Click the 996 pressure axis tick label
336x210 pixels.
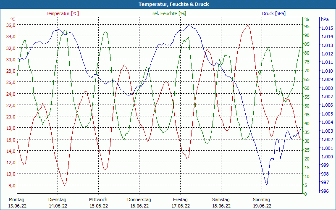pyautogui.click(x=325, y=191)
